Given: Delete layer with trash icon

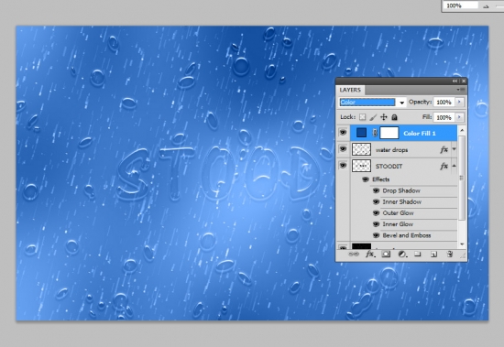Looking at the screenshot, I should point(450,255).
